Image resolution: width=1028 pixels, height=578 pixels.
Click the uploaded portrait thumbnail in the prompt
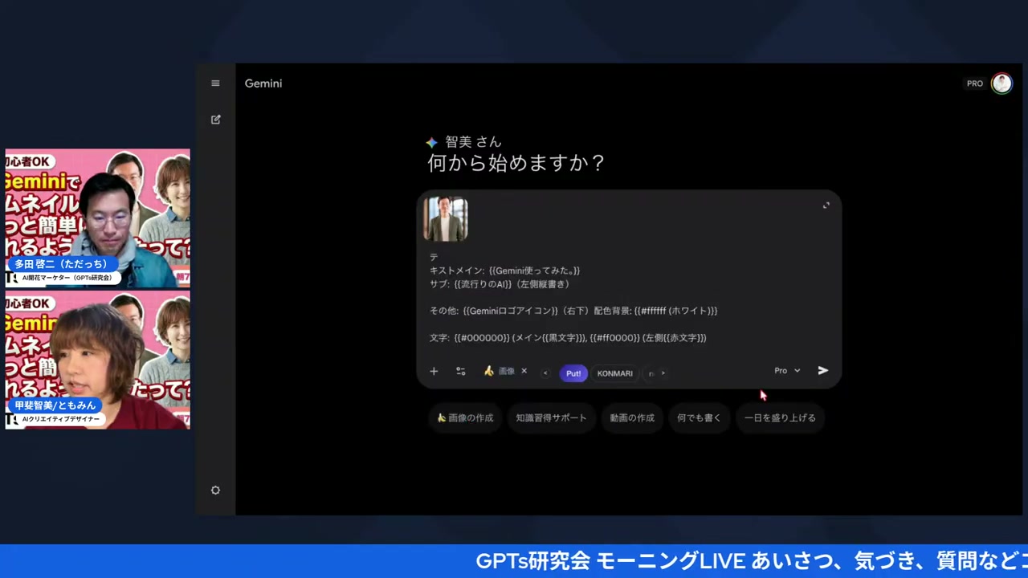[446, 218]
